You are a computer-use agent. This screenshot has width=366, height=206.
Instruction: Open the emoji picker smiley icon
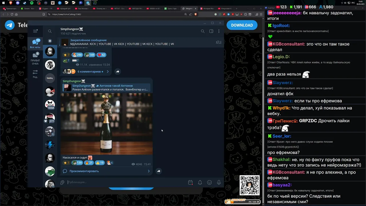(209, 182)
